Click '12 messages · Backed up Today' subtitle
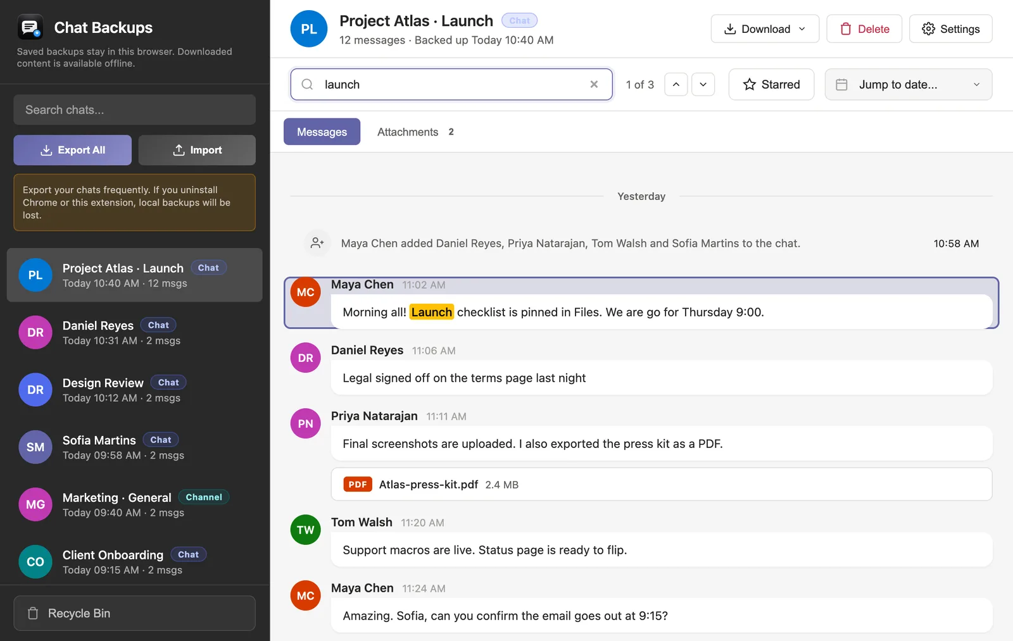This screenshot has height=641, width=1013. [x=446, y=40]
